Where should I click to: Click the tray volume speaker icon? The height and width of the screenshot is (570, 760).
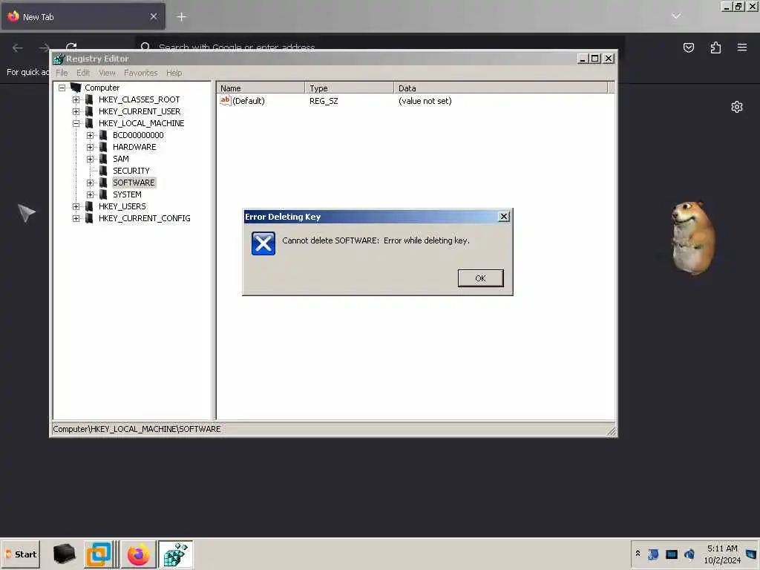point(689,554)
